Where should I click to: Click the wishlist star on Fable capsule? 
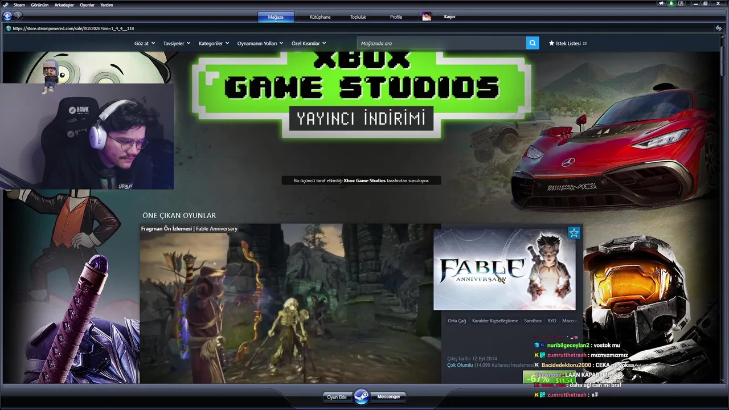574,233
